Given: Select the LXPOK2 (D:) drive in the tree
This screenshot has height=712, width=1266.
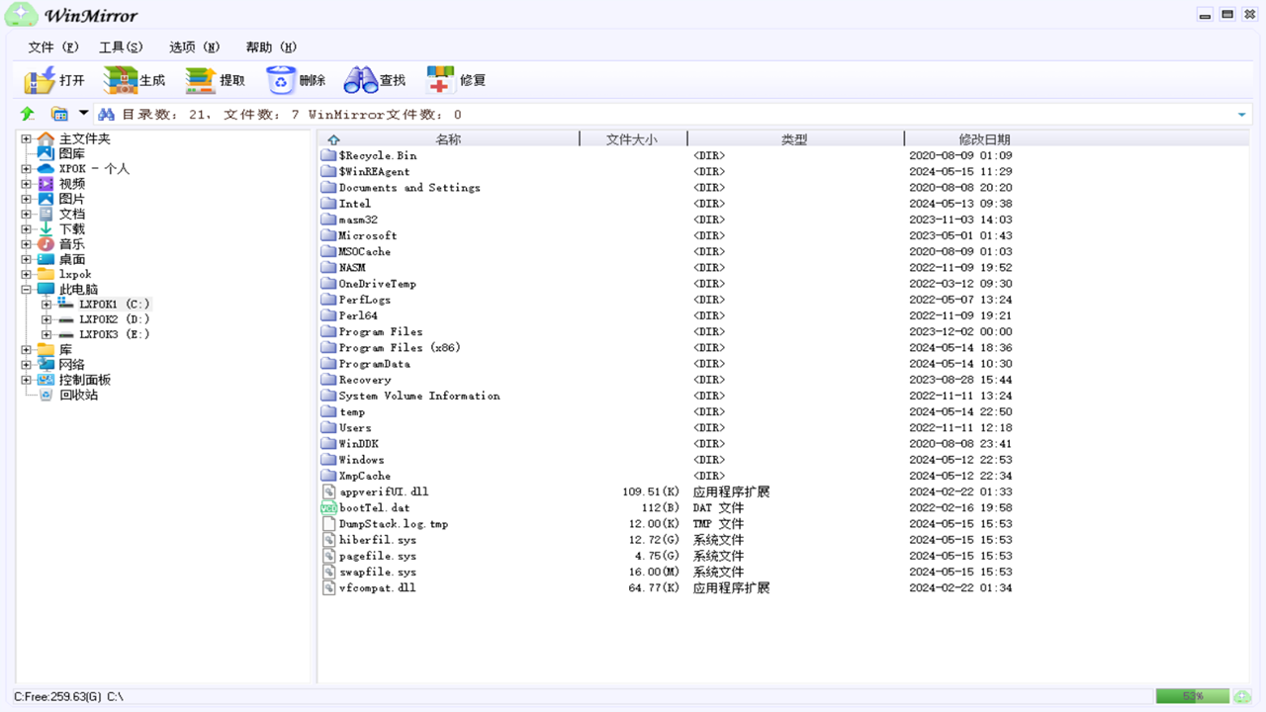Looking at the screenshot, I should click(x=112, y=318).
